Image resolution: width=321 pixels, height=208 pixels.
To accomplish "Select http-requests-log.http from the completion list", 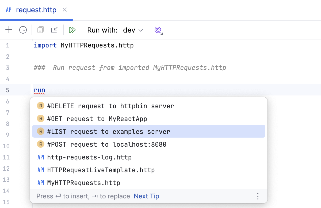I will (x=89, y=157).
